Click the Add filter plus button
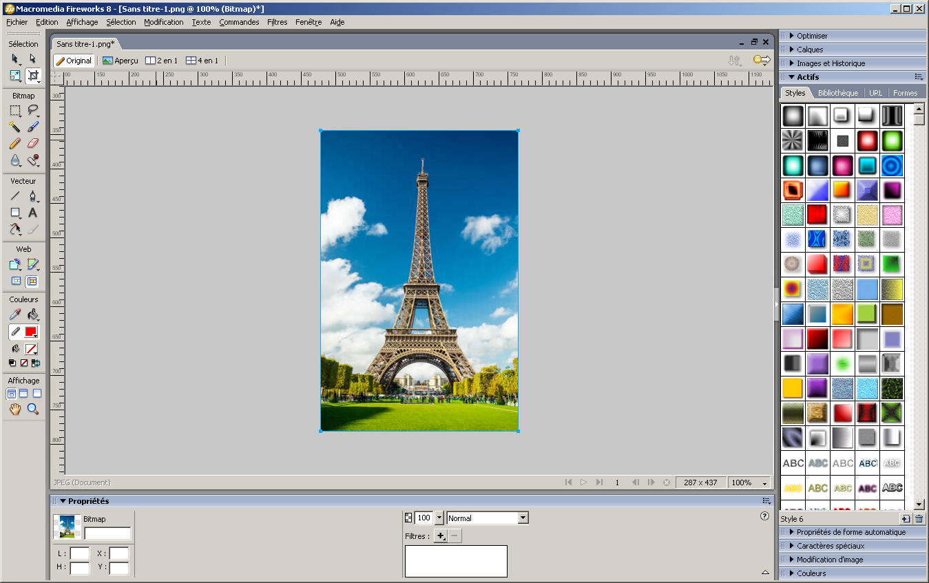 click(x=441, y=536)
